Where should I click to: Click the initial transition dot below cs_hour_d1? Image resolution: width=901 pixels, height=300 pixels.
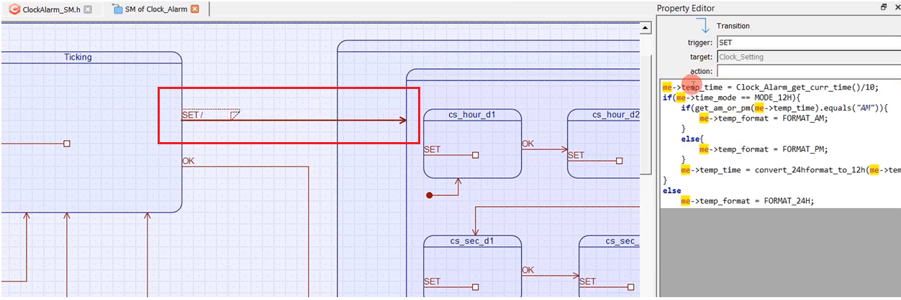[x=430, y=195]
